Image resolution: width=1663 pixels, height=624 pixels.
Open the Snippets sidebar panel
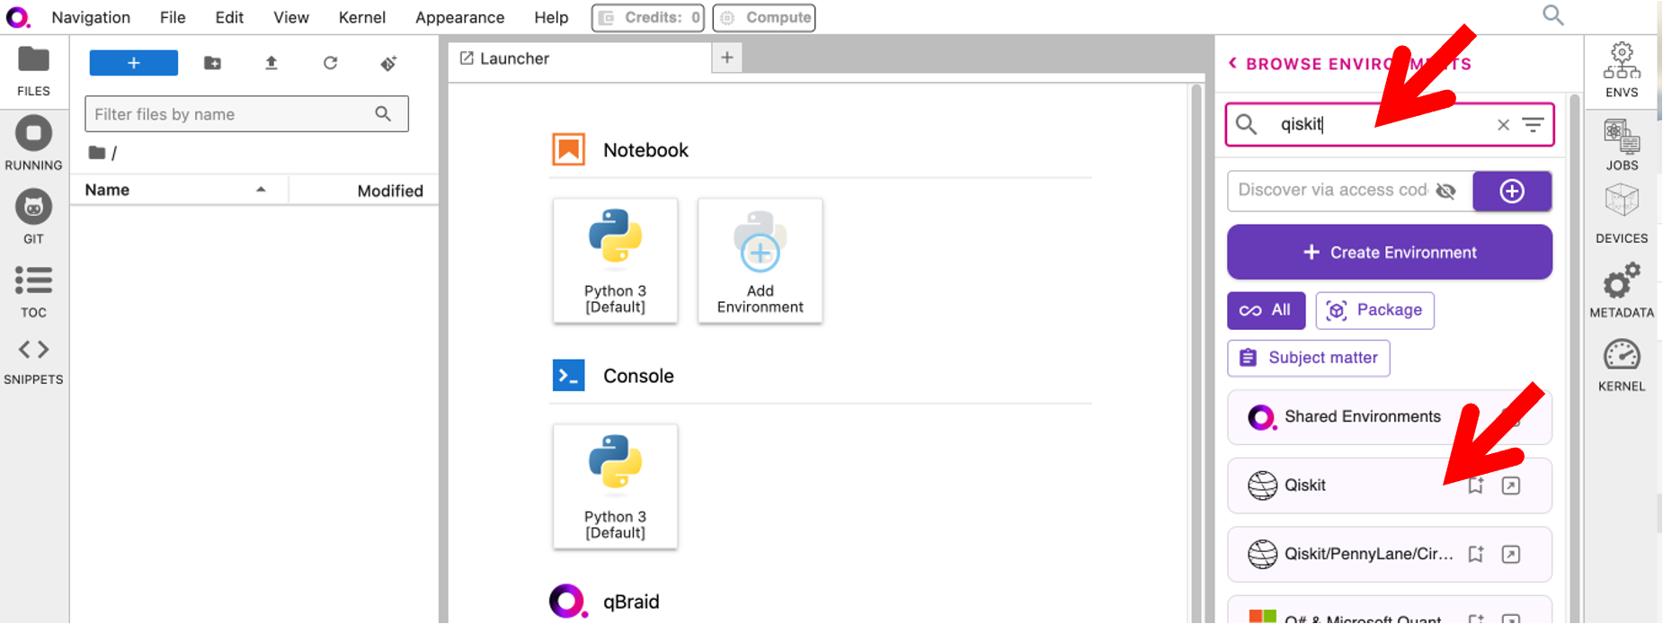(33, 360)
